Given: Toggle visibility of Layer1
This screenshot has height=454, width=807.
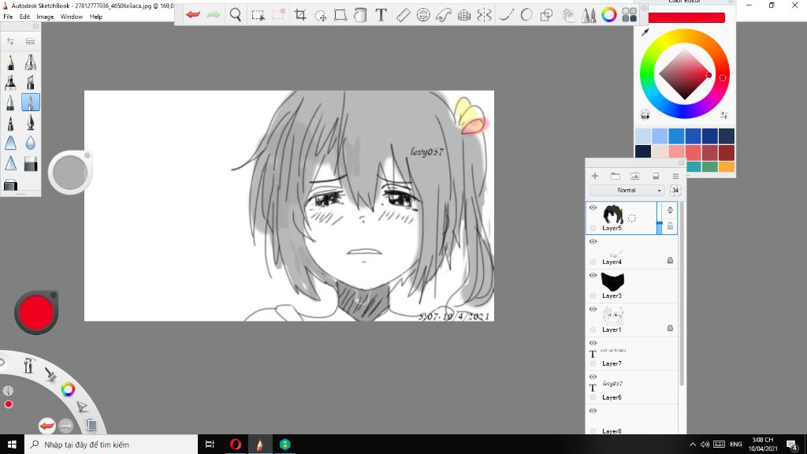Looking at the screenshot, I should [593, 309].
